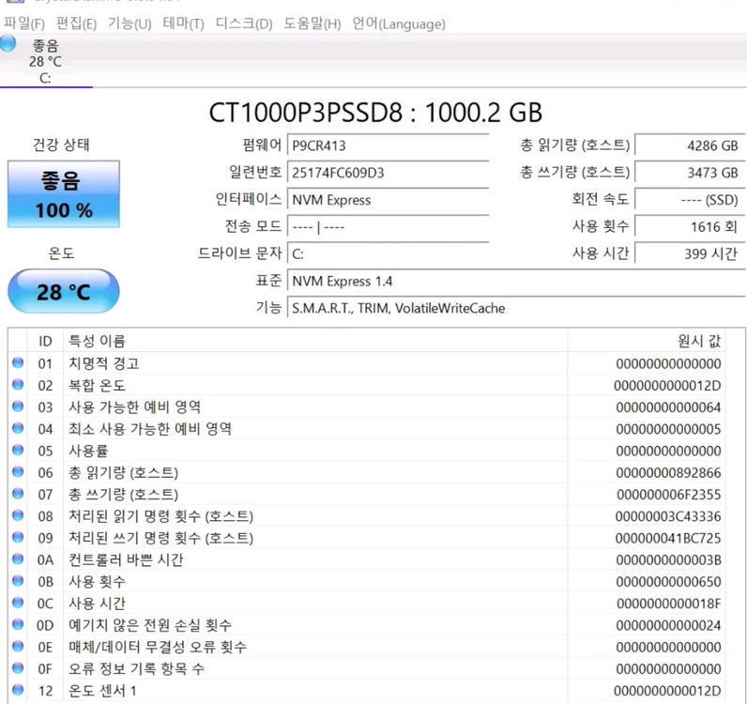Click the raw value 00000000892866
Image resolution: width=747 pixels, height=704 pixels.
tap(668, 473)
